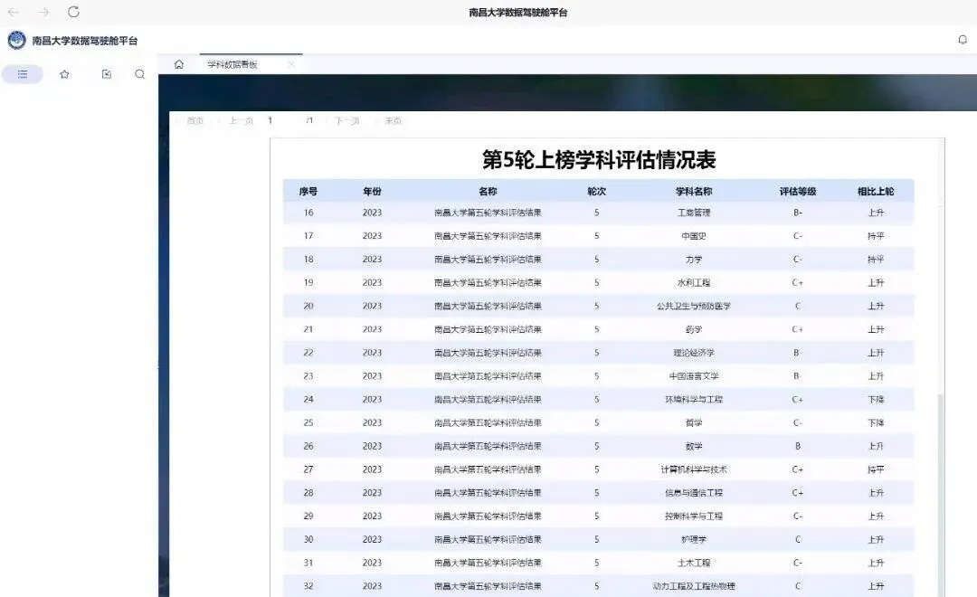Click 持平 in the 中国史 row
977x597 pixels.
point(876,236)
